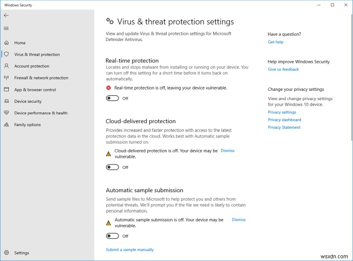Viewport: 353px width, 261px height.
Task: Collapse the navigation pane with hamburger button
Action: (x=6, y=28)
